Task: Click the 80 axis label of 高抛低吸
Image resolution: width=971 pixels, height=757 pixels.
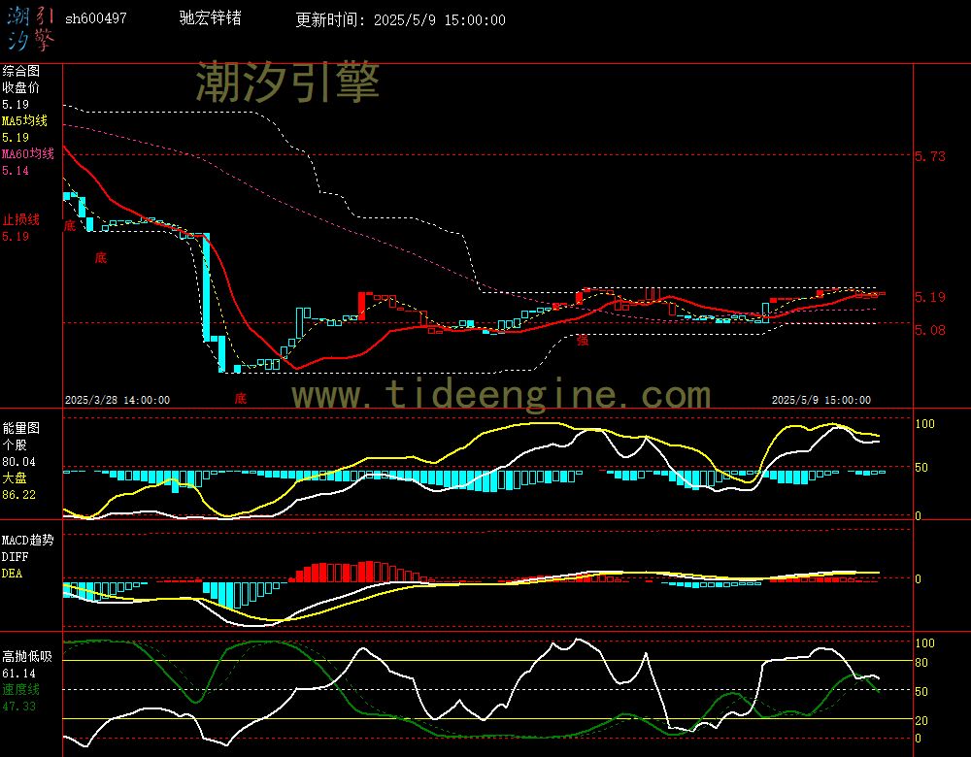Action: click(921, 663)
